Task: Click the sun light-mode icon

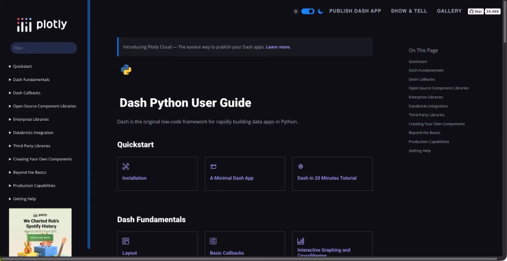Action: [296, 12]
